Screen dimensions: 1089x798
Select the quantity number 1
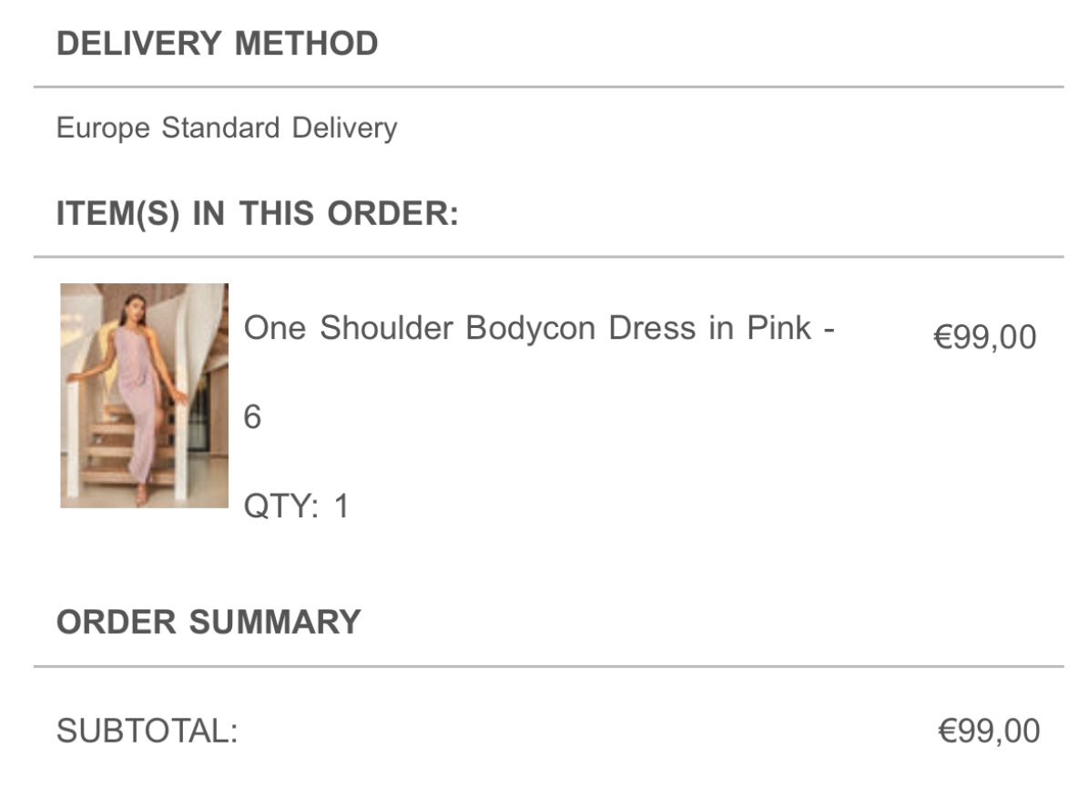[x=341, y=506]
